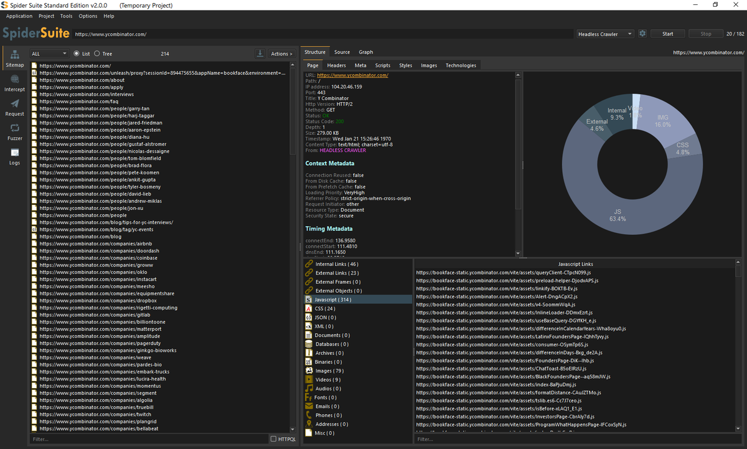Click the Archives category icon
747x449 pixels.
[309, 352]
